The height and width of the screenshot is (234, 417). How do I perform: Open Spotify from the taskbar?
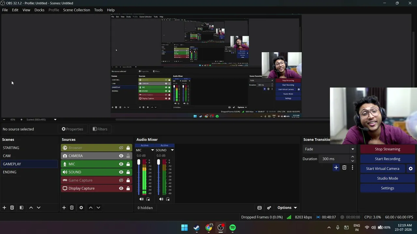tap(233, 227)
